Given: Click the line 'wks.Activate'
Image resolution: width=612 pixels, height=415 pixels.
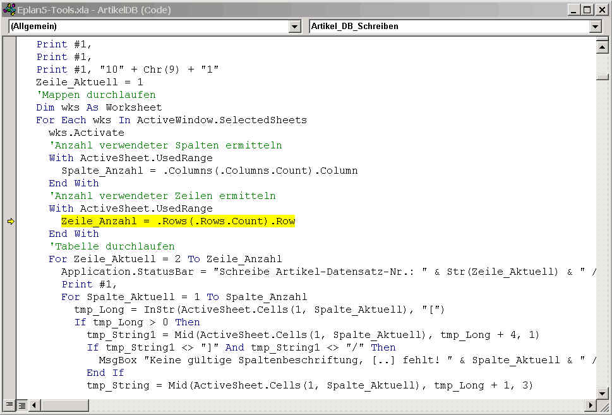Looking at the screenshot, I should click(x=87, y=133).
